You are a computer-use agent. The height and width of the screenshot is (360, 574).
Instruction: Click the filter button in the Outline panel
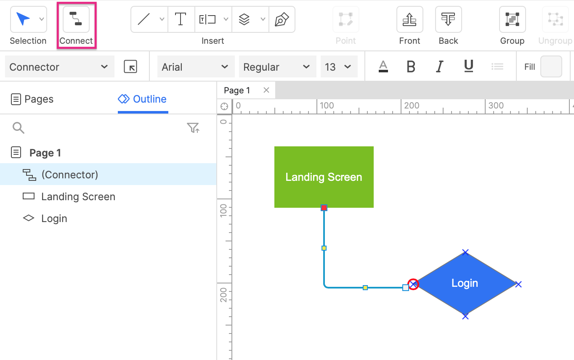[194, 127]
